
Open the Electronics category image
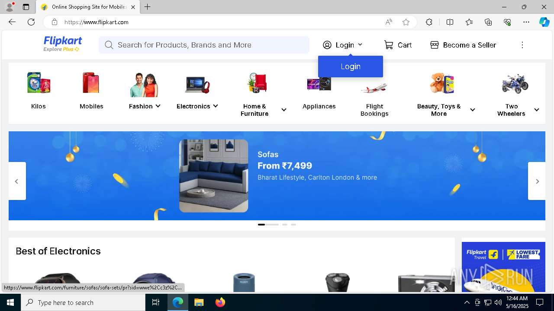[x=197, y=84]
